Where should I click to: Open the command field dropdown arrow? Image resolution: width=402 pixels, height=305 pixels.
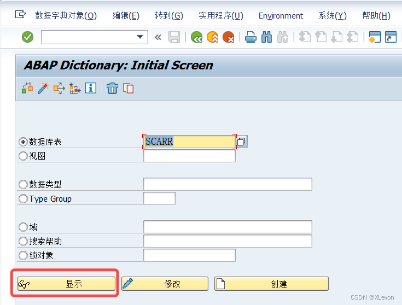(x=140, y=37)
